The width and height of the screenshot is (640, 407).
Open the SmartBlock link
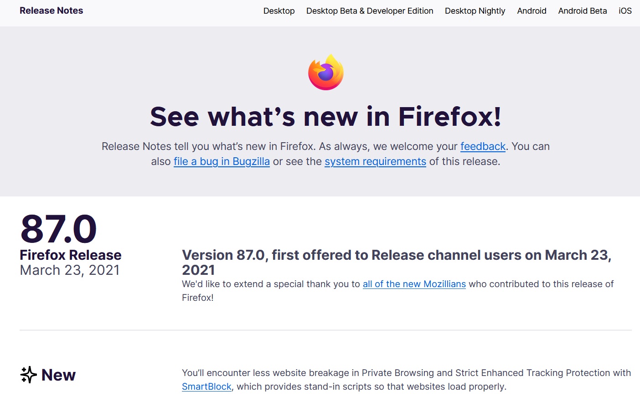[206, 386]
